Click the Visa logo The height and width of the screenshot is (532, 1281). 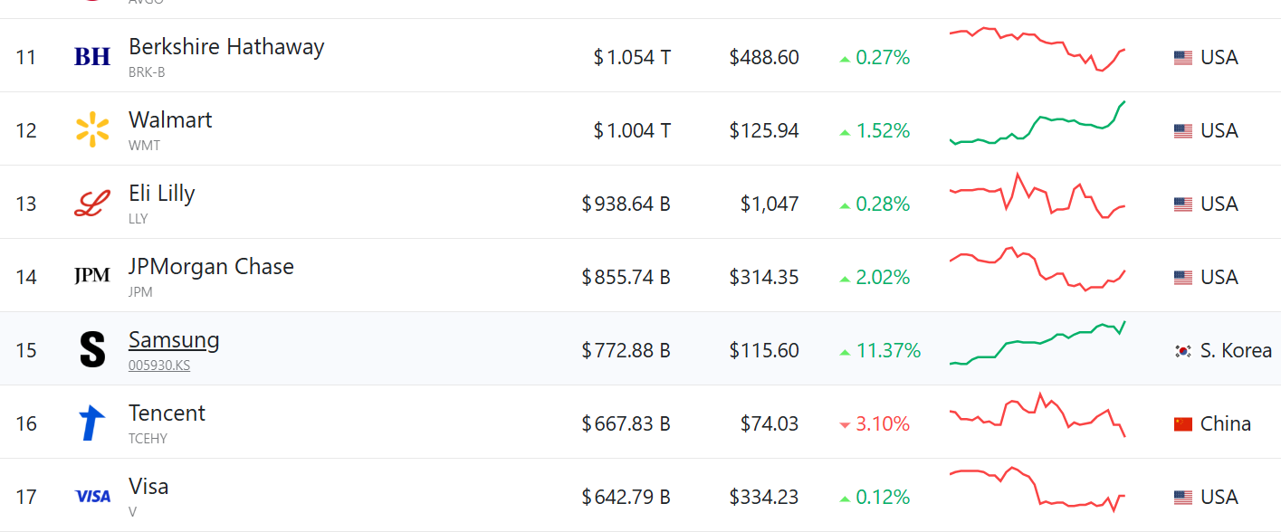tap(92, 496)
